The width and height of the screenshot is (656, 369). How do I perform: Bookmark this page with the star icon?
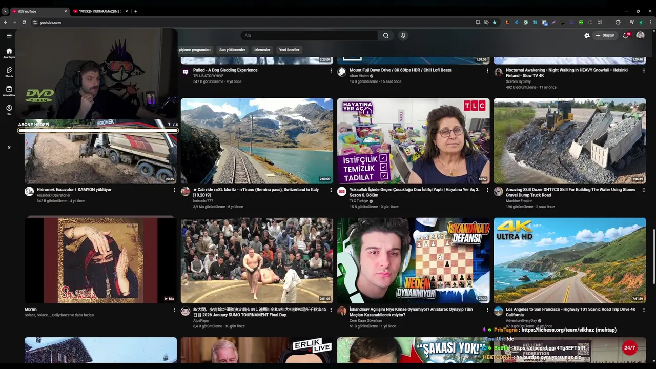[x=495, y=22]
